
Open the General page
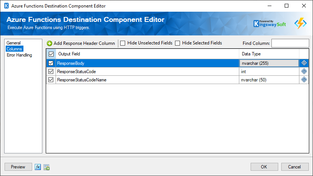tap(14, 43)
